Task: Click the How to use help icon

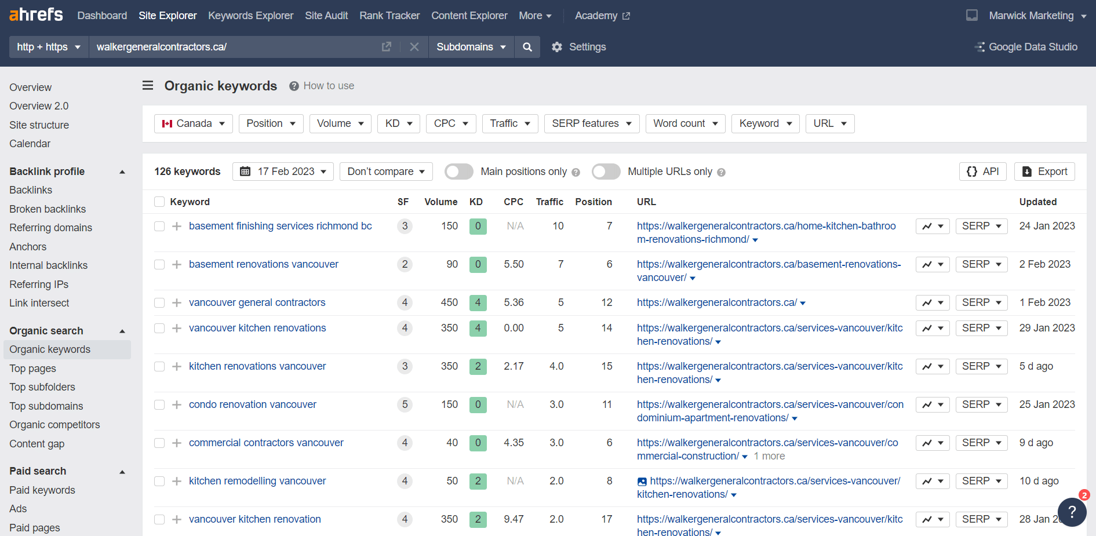Action: [294, 86]
